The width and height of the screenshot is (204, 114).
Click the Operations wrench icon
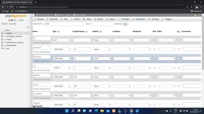coord(133,19)
